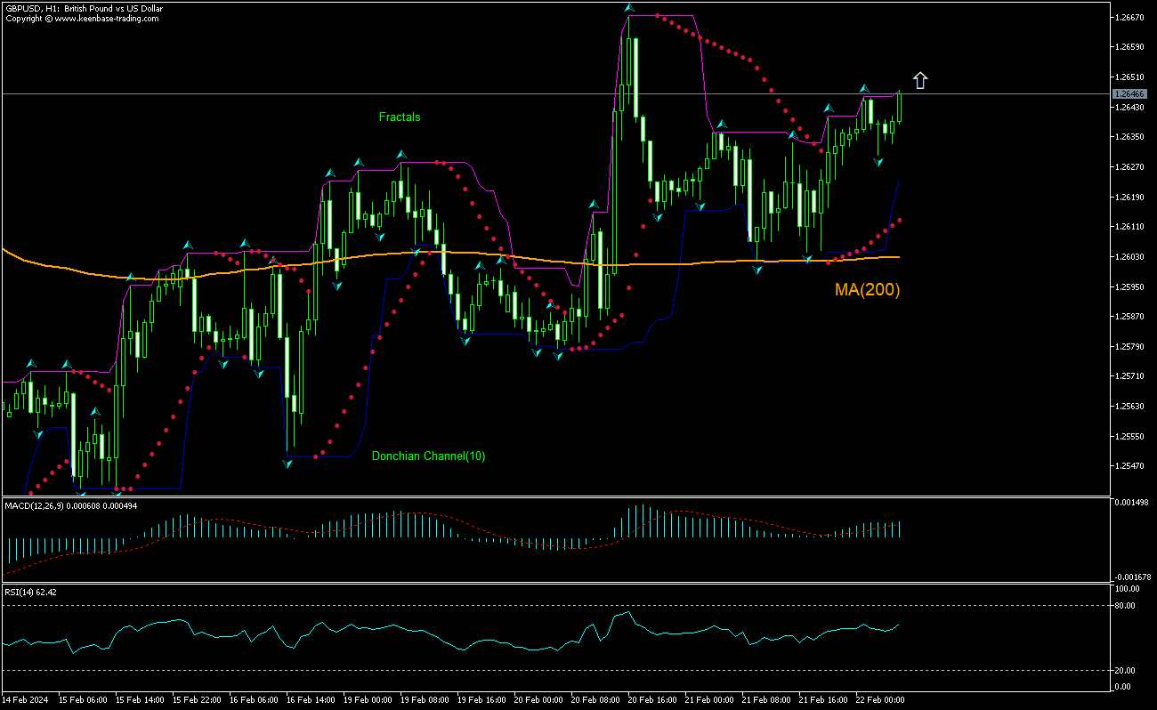Click the 20 Feb 08:00 time label
This screenshot has width=1157, height=710.
tap(595, 700)
